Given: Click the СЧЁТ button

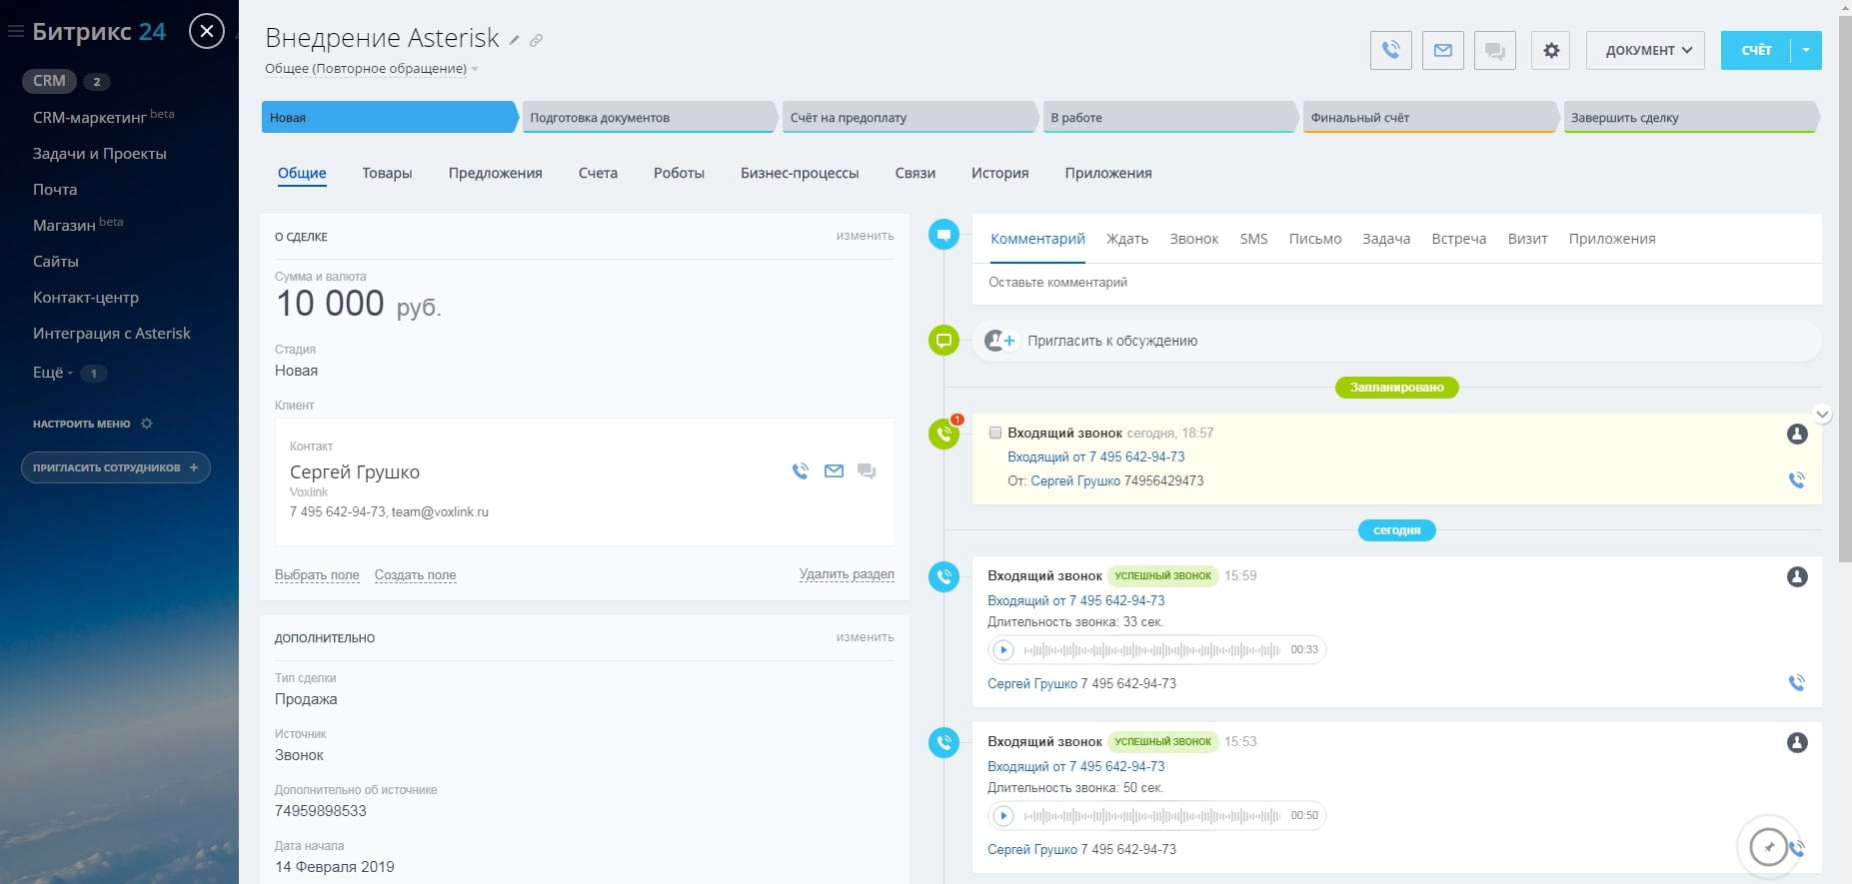Looking at the screenshot, I should click(x=1756, y=50).
